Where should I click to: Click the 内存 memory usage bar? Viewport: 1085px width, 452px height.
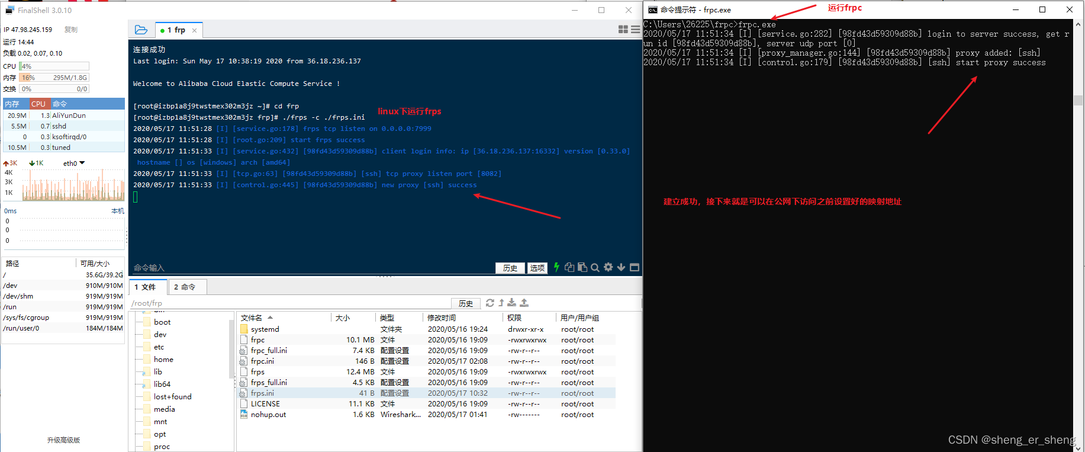[54, 78]
